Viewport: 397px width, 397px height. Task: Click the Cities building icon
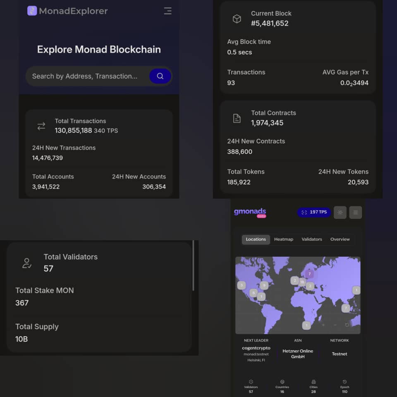pyautogui.click(x=313, y=382)
